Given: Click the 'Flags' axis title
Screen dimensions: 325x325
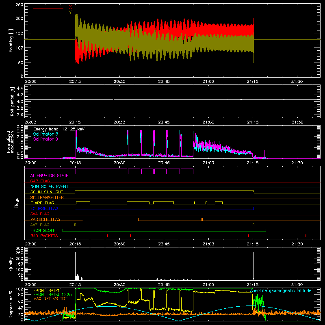Looking at the screenshot, I should [x=17, y=203].
